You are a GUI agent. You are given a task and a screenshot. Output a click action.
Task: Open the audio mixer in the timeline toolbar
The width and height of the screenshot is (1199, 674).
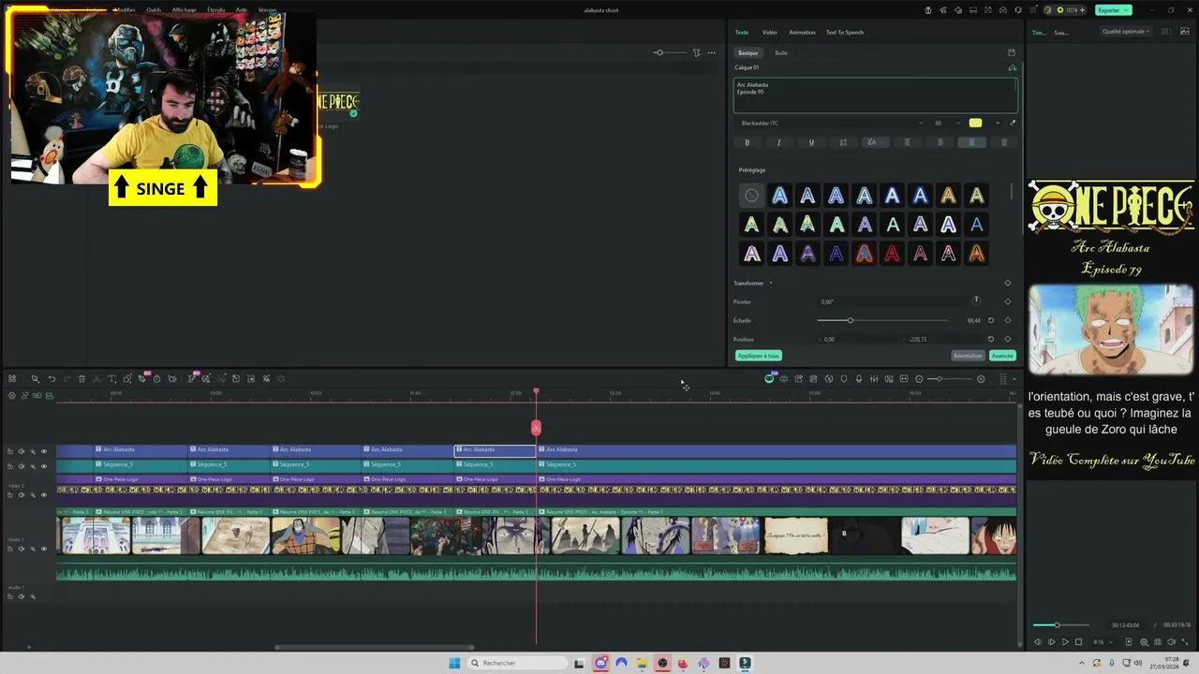[x=874, y=379]
